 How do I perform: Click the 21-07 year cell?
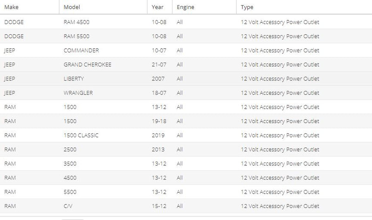(x=159, y=65)
